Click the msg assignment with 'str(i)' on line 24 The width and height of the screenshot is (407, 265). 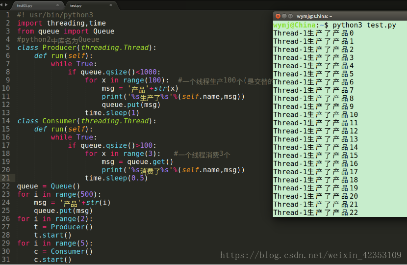(x=72, y=203)
